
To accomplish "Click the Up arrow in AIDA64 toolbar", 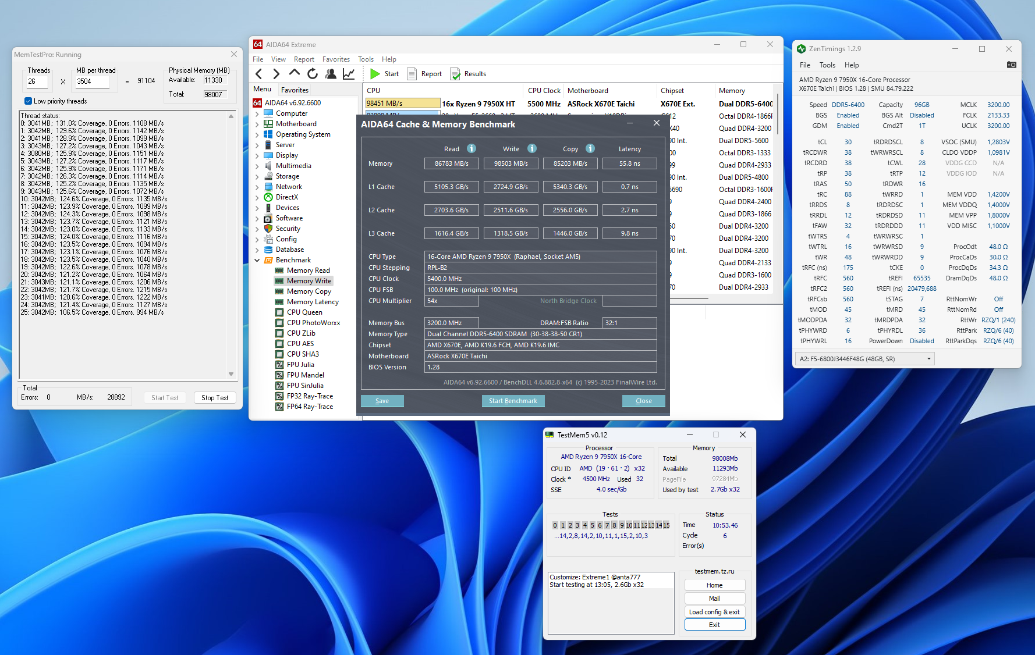I will [x=295, y=73].
